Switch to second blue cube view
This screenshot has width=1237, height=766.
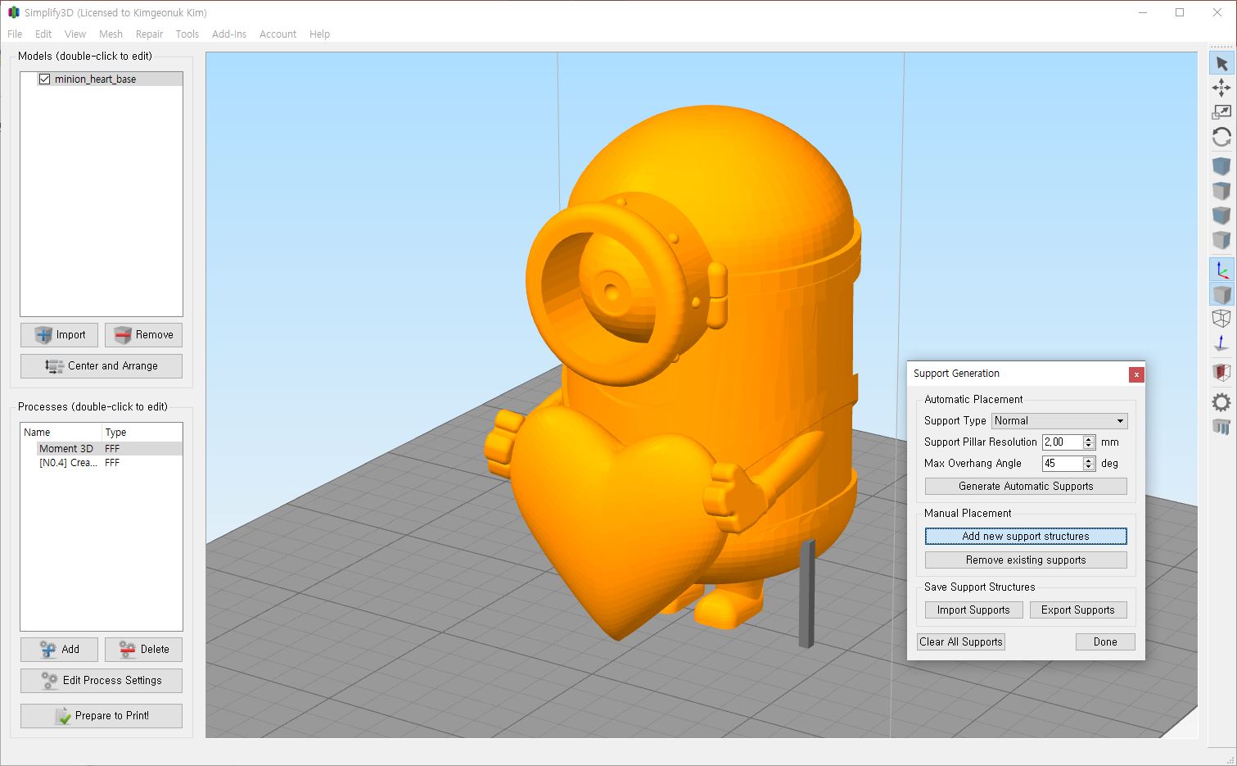[x=1221, y=215]
